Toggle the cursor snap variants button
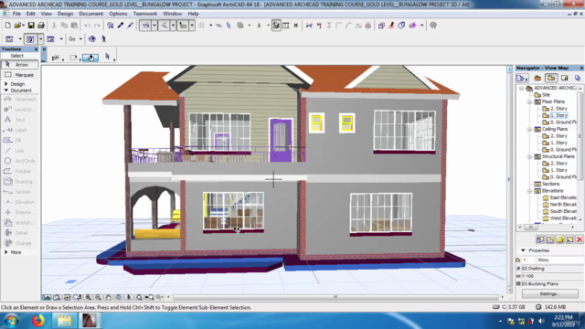Image resolution: width=585 pixels, height=329 pixels. coord(183,26)
